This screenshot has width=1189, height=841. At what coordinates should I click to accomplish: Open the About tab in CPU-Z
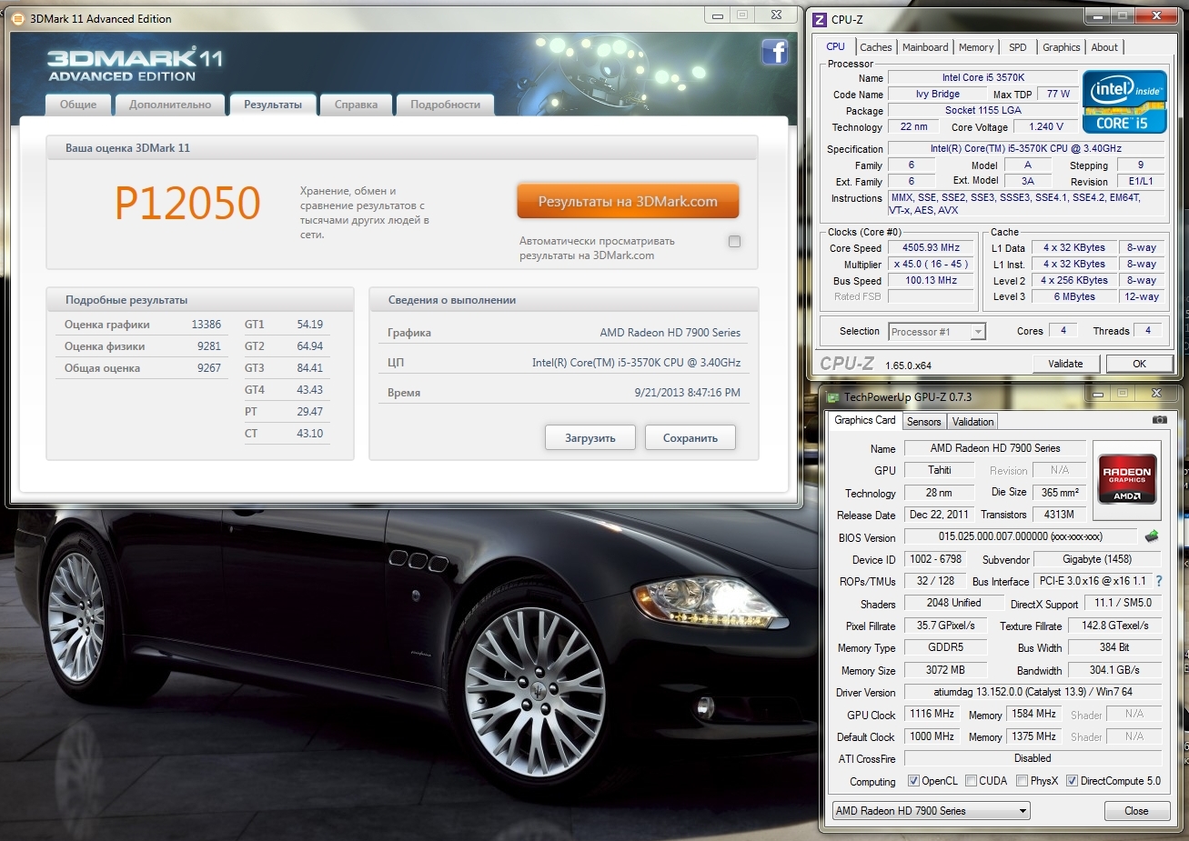pos(1104,47)
